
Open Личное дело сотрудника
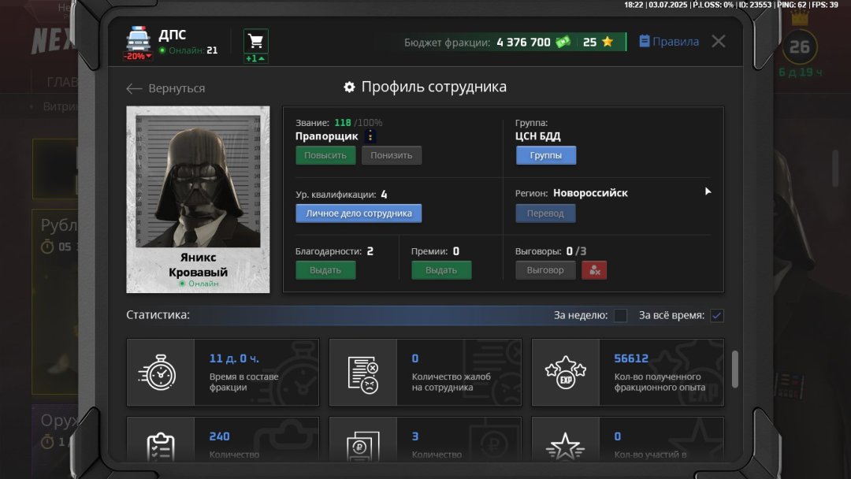[359, 214]
